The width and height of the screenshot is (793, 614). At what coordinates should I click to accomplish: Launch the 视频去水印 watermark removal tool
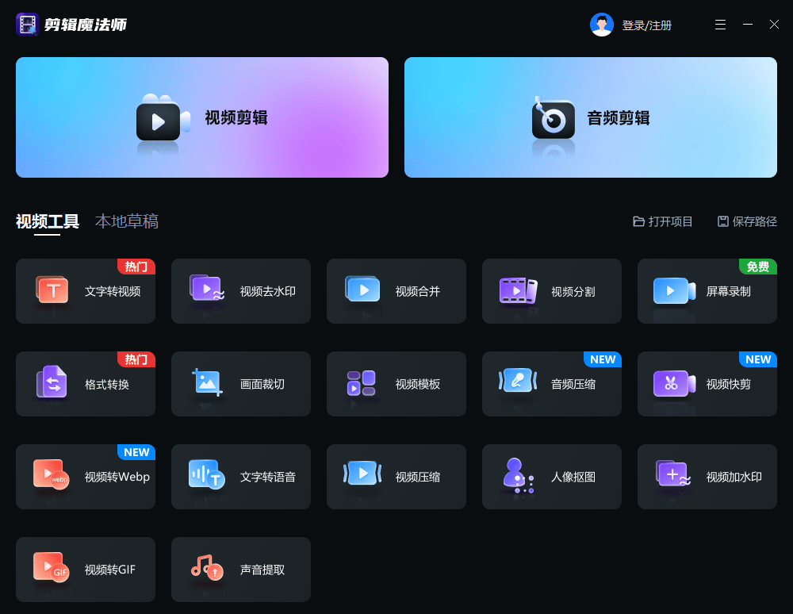(241, 291)
